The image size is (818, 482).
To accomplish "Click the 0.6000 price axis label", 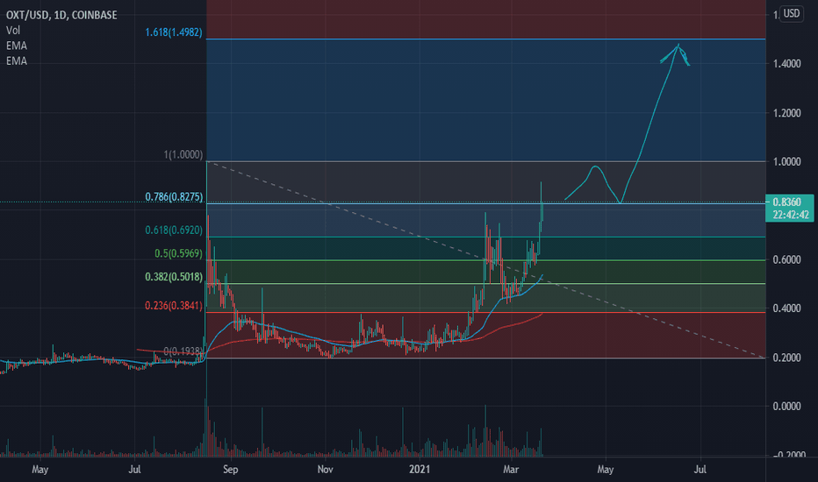I will [786, 259].
